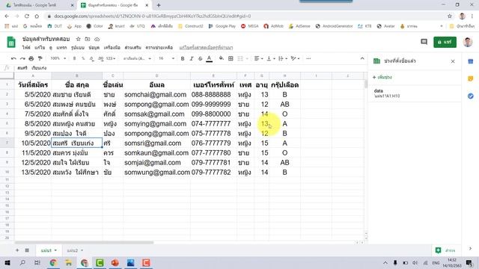
Task: Click the Print icon in the toolbar
Action: 31,58
